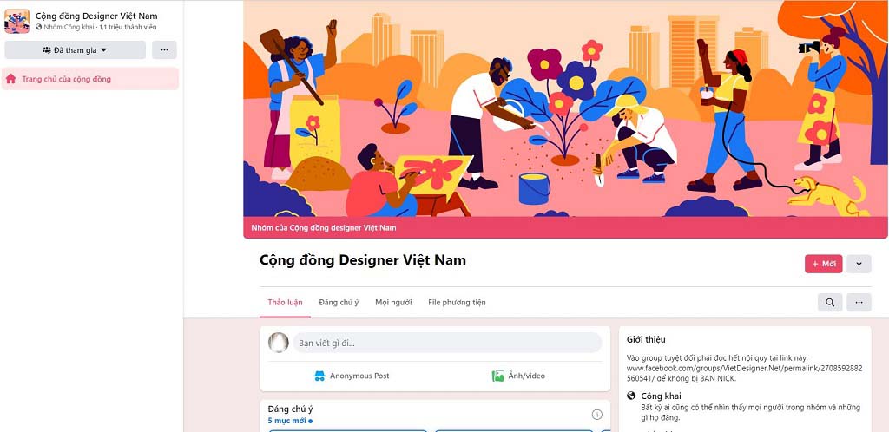This screenshot has height=432, width=889.
Task: Expand the Đã tham gia dropdown
Action: 76,49
